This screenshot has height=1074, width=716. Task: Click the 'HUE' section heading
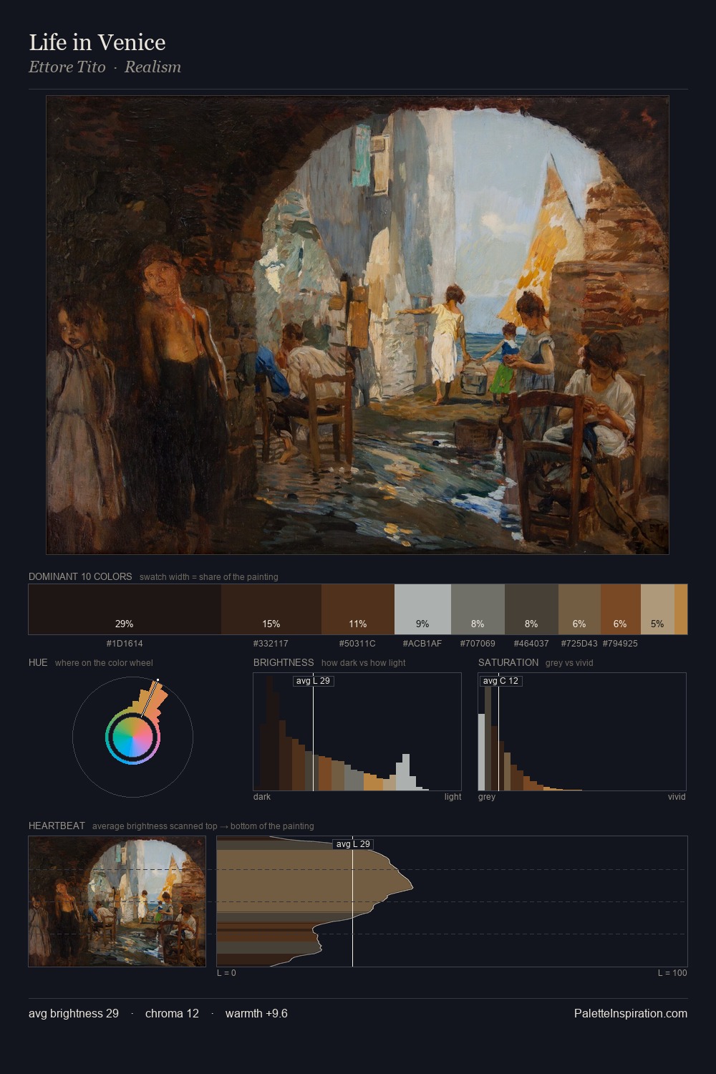coord(38,662)
